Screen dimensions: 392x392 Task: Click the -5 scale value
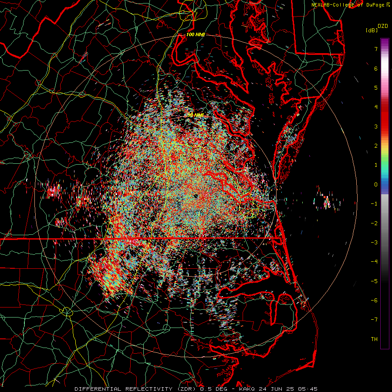pos(374,281)
